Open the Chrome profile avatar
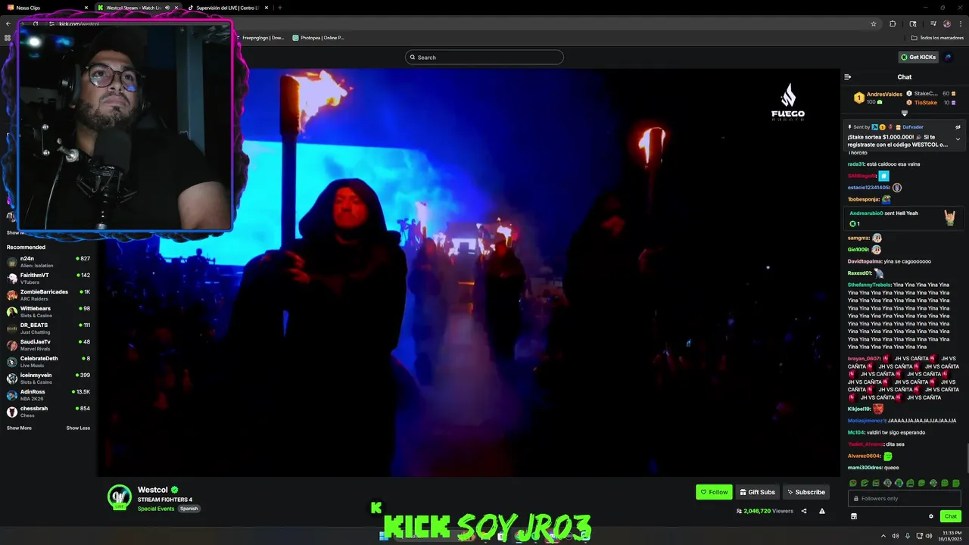The width and height of the screenshot is (969, 545). (946, 23)
